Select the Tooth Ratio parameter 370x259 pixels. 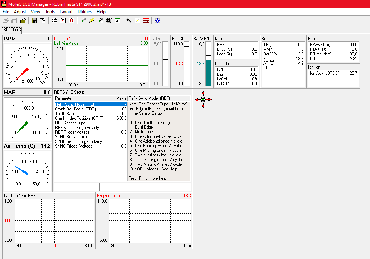(x=91, y=114)
